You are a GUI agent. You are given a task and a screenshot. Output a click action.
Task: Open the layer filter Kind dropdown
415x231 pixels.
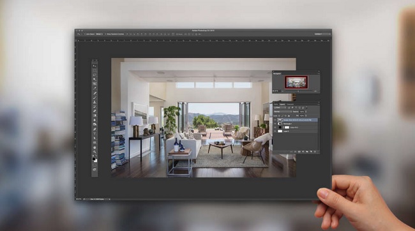click(280, 107)
